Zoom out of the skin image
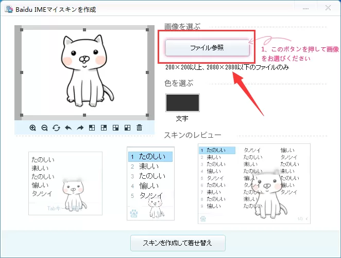This screenshot has width=341, height=258. [45, 128]
